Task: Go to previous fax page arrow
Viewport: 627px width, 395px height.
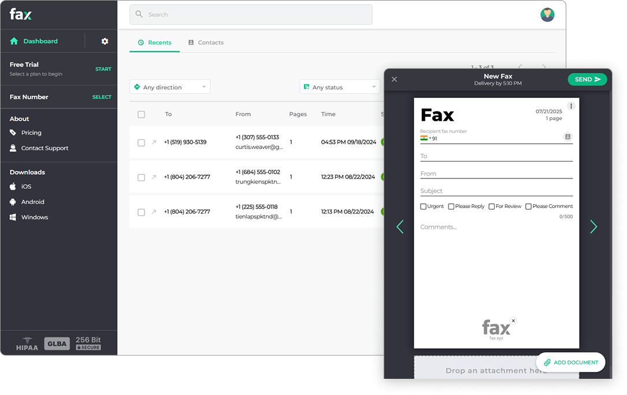Action: click(400, 227)
